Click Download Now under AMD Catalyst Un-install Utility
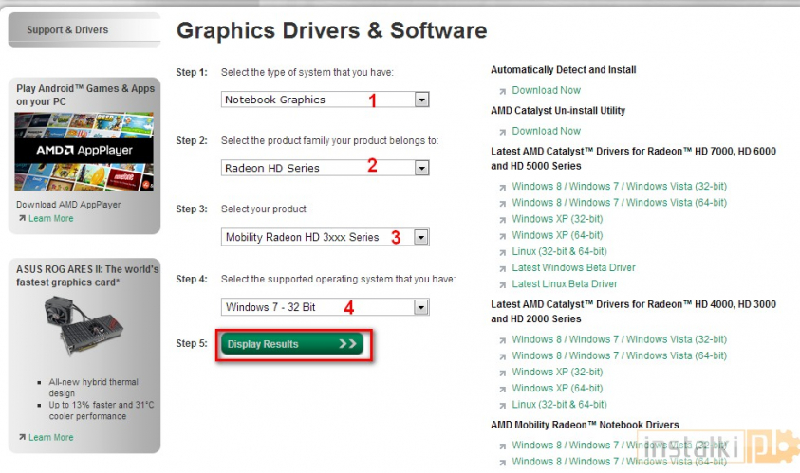The height and width of the screenshot is (473, 800). (546, 131)
